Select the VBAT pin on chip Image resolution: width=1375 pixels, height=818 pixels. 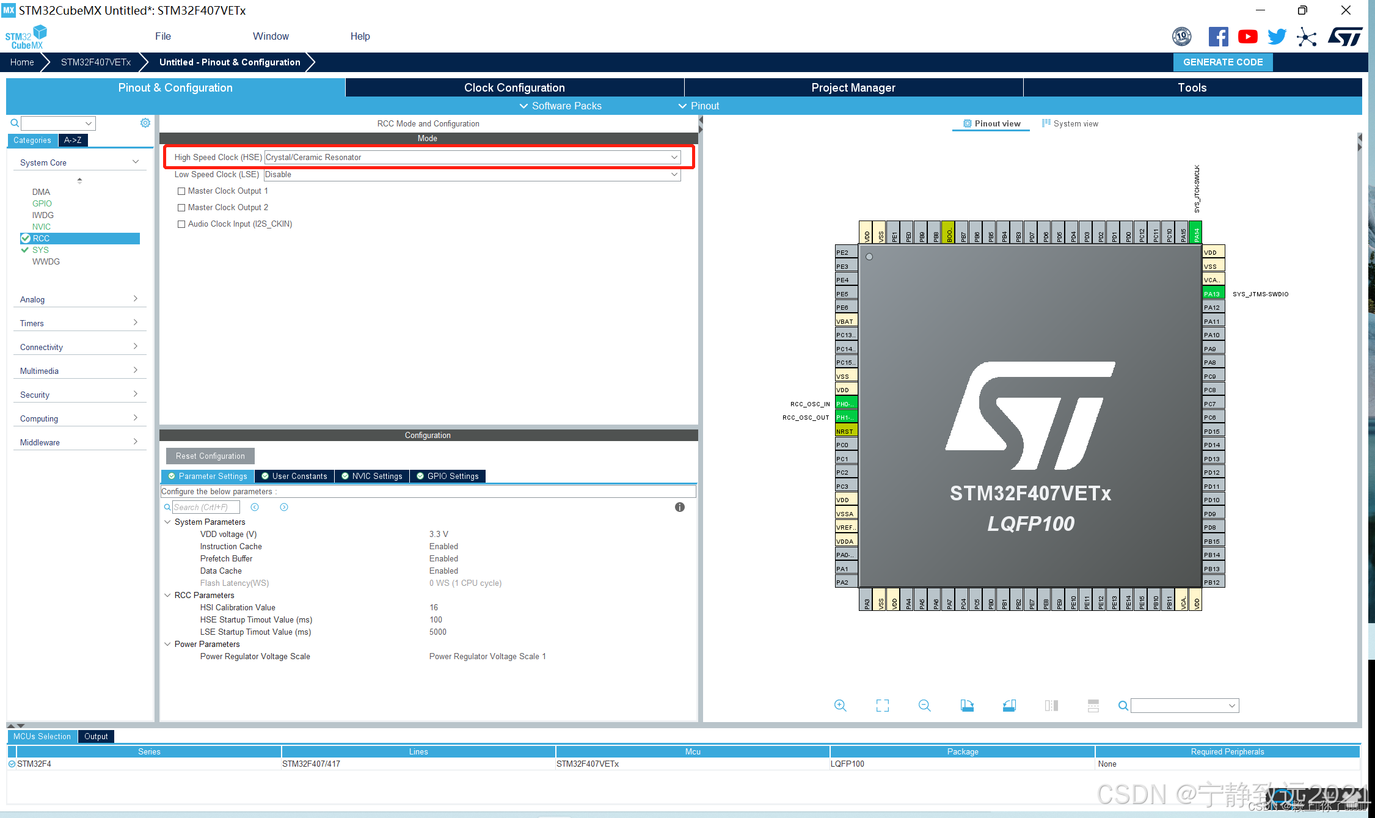846,321
